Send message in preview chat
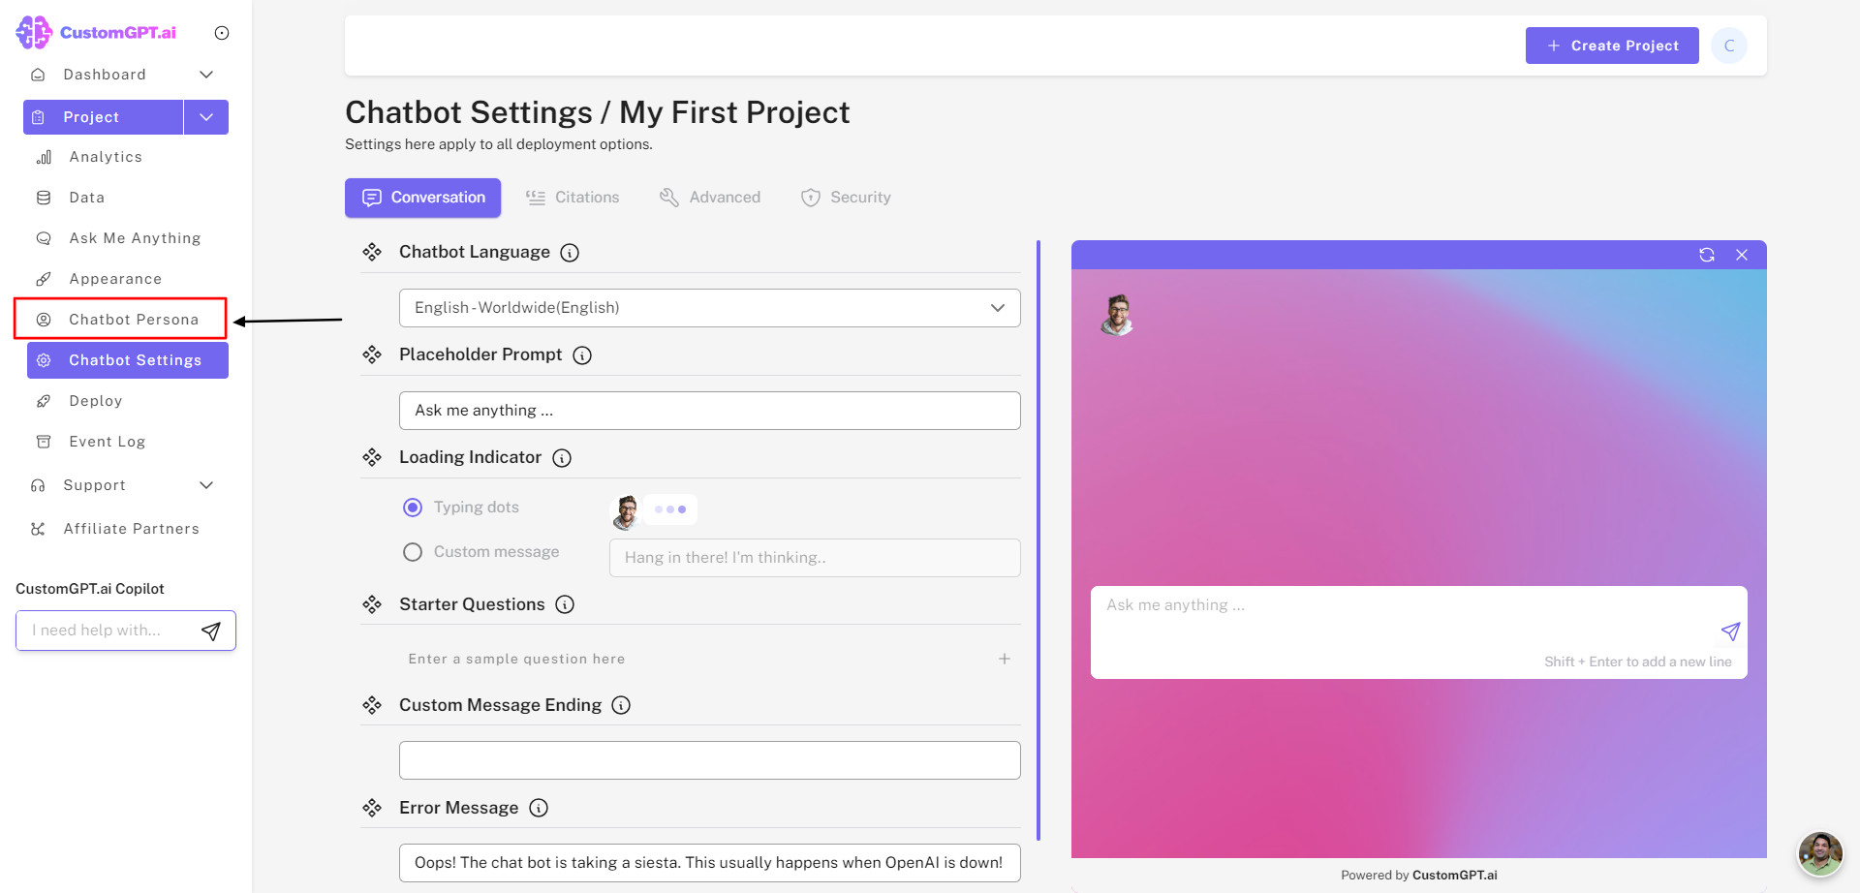The width and height of the screenshot is (1860, 893). click(1730, 631)
